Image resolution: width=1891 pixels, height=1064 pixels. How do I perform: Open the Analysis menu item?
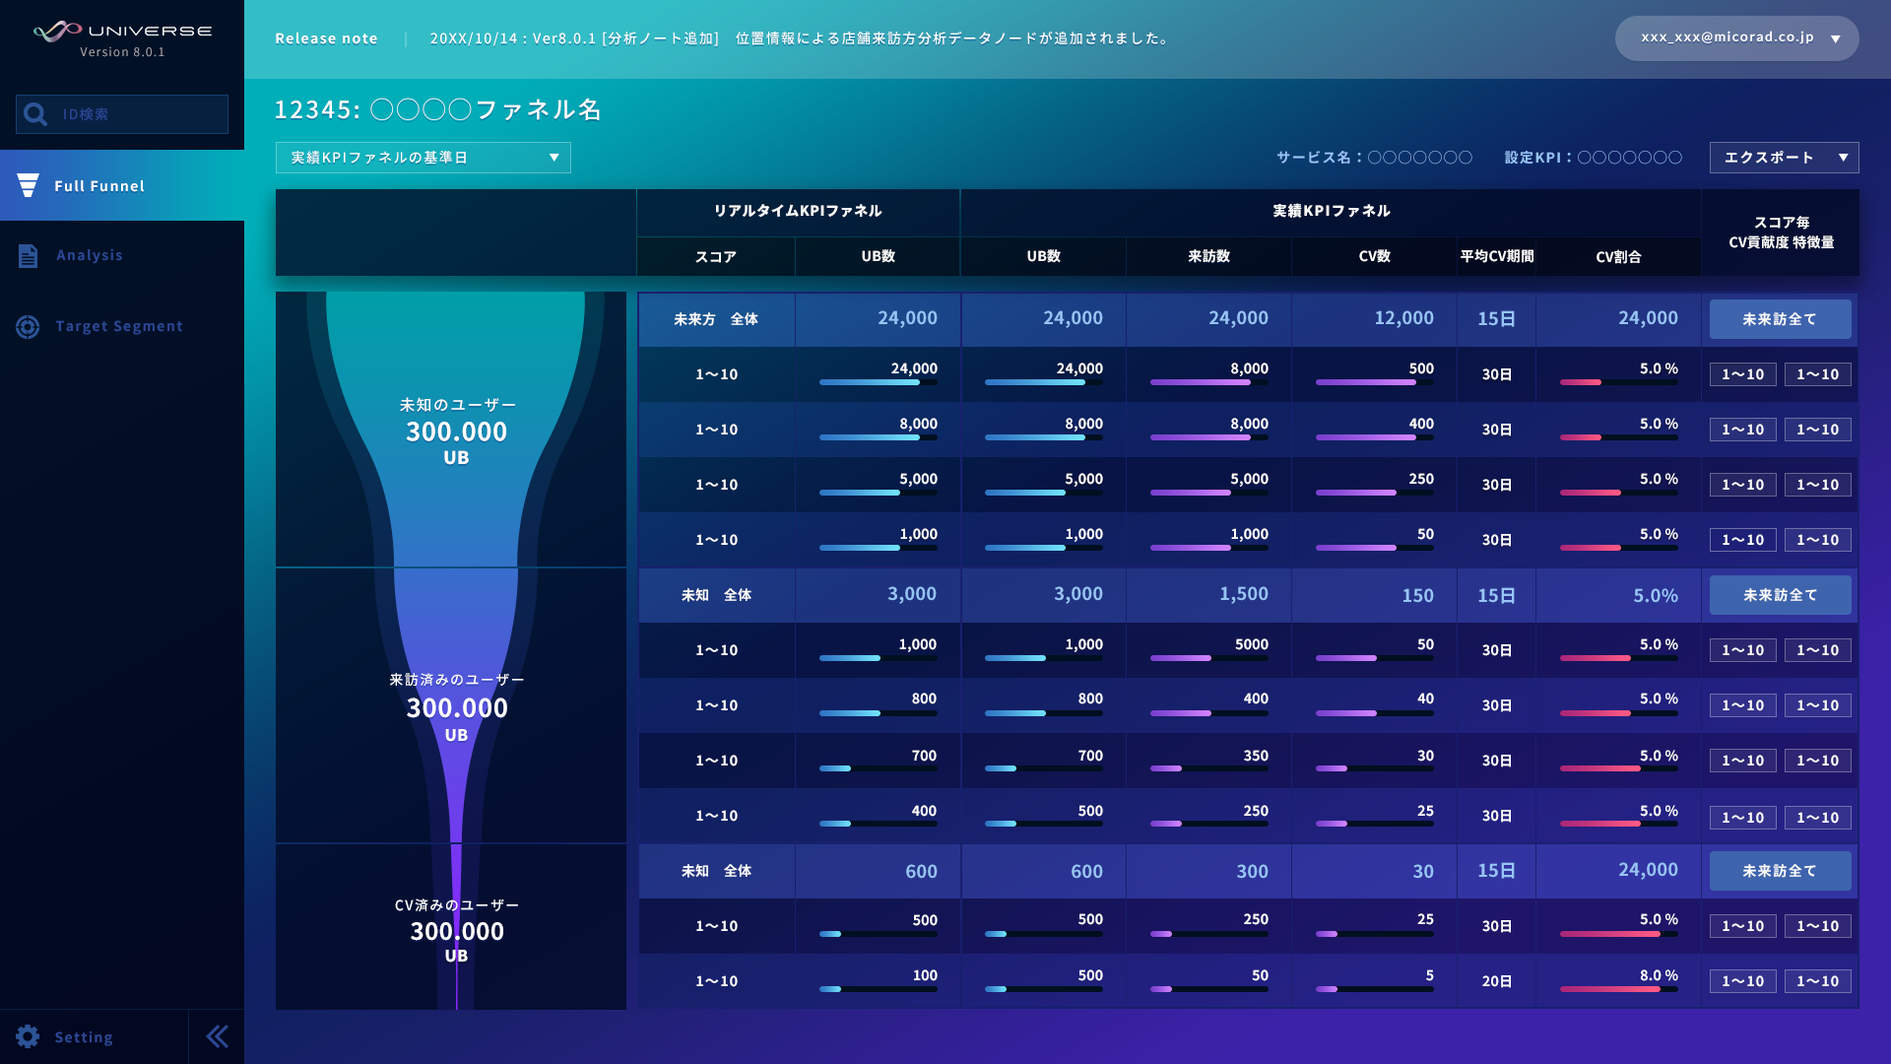click(90, 256)
